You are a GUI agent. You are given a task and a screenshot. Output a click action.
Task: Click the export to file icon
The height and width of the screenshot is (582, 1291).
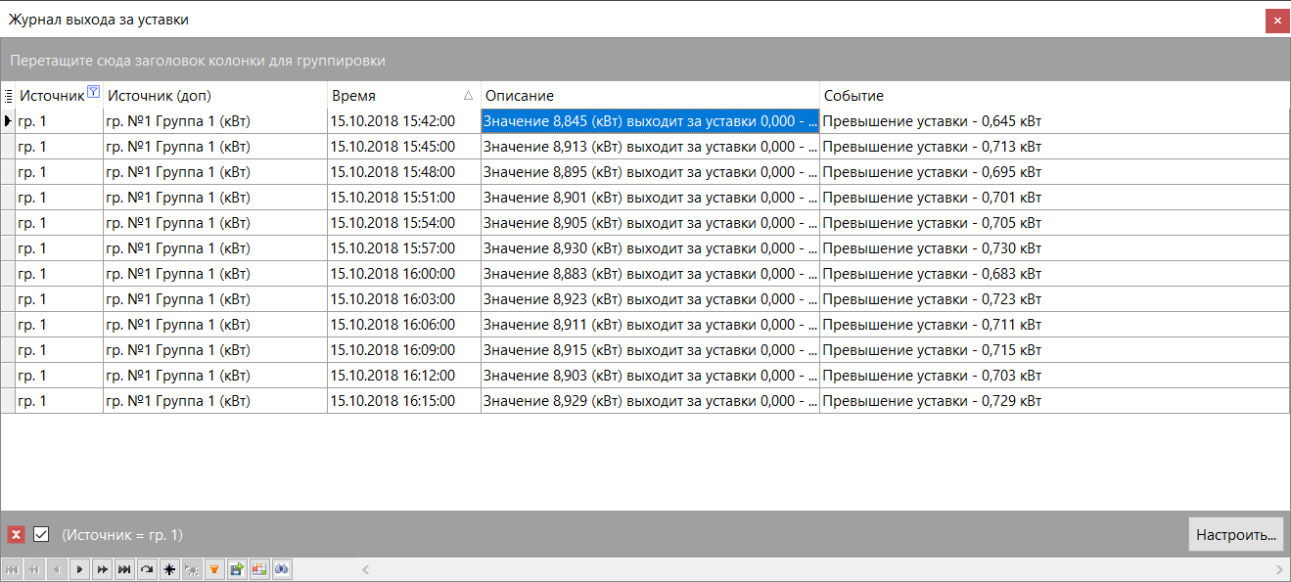pyautogui.click(x=237, y=568)
